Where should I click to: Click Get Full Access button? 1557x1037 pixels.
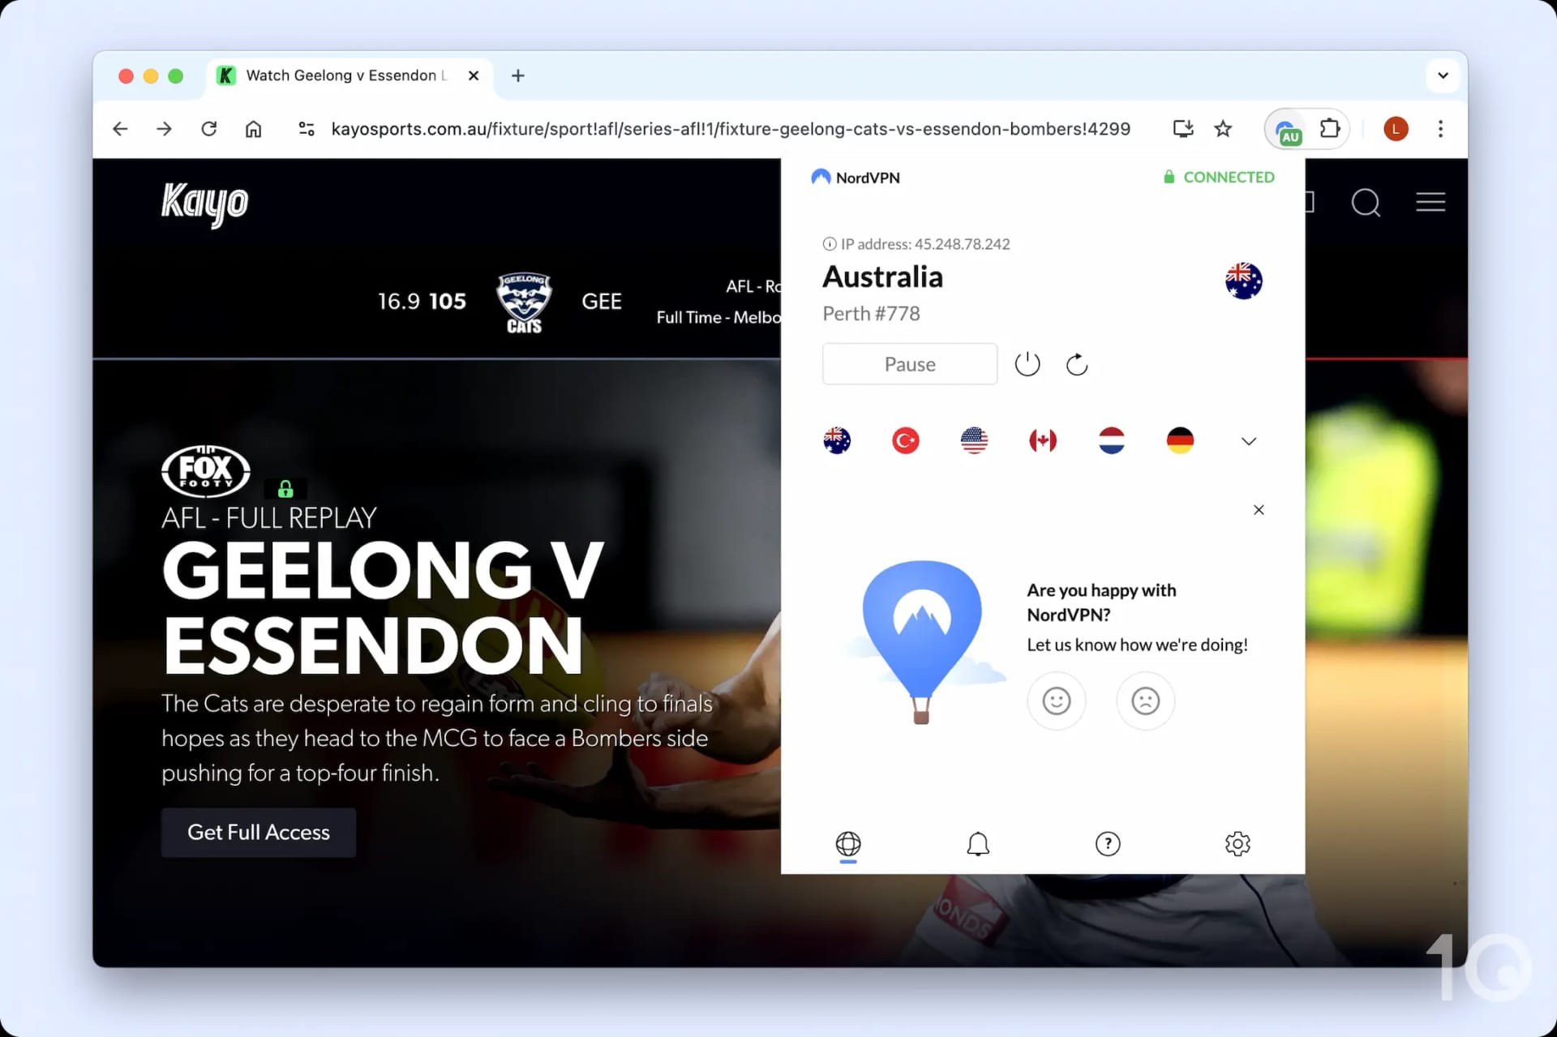tap(258, 832)
